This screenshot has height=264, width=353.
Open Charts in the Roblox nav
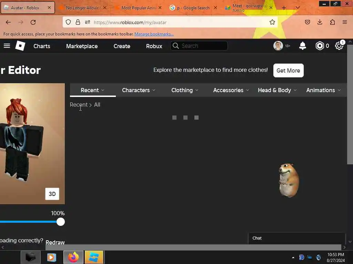coord(42,46)
